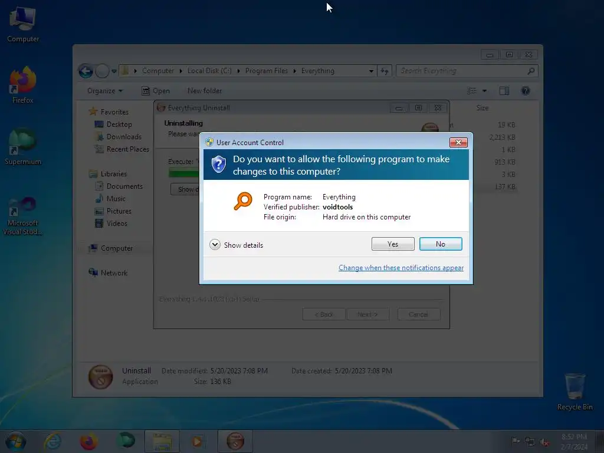The width and height of the screenshot is (604, 453).
Task: Click Computer in Explorer address bar
Action: [158, 71]
